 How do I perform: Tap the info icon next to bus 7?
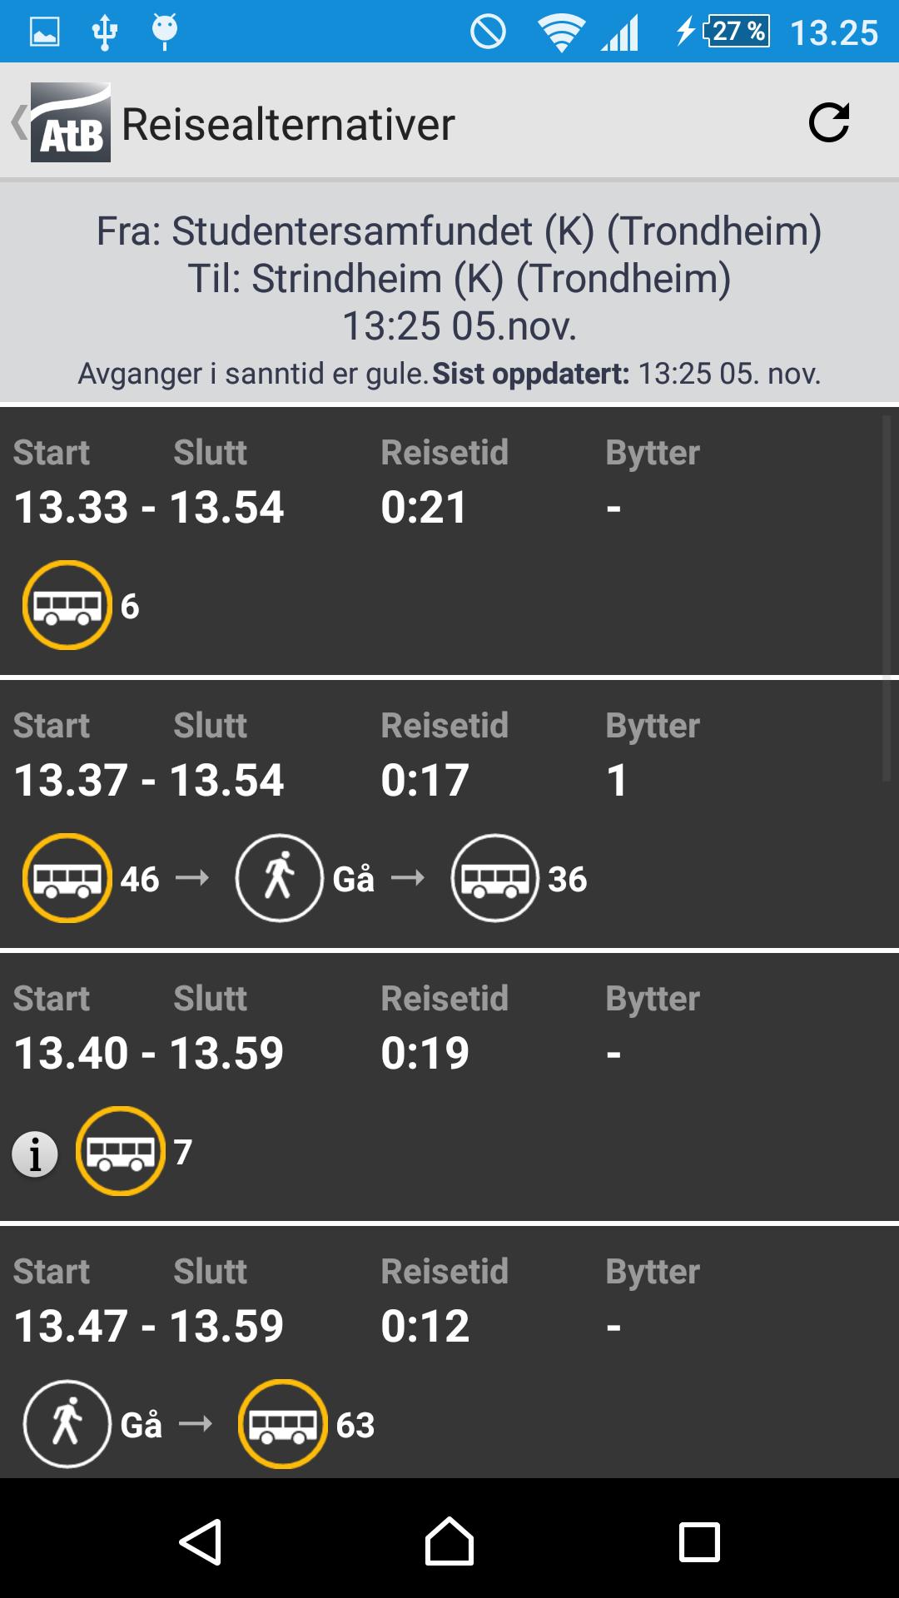click(34, 1152)
